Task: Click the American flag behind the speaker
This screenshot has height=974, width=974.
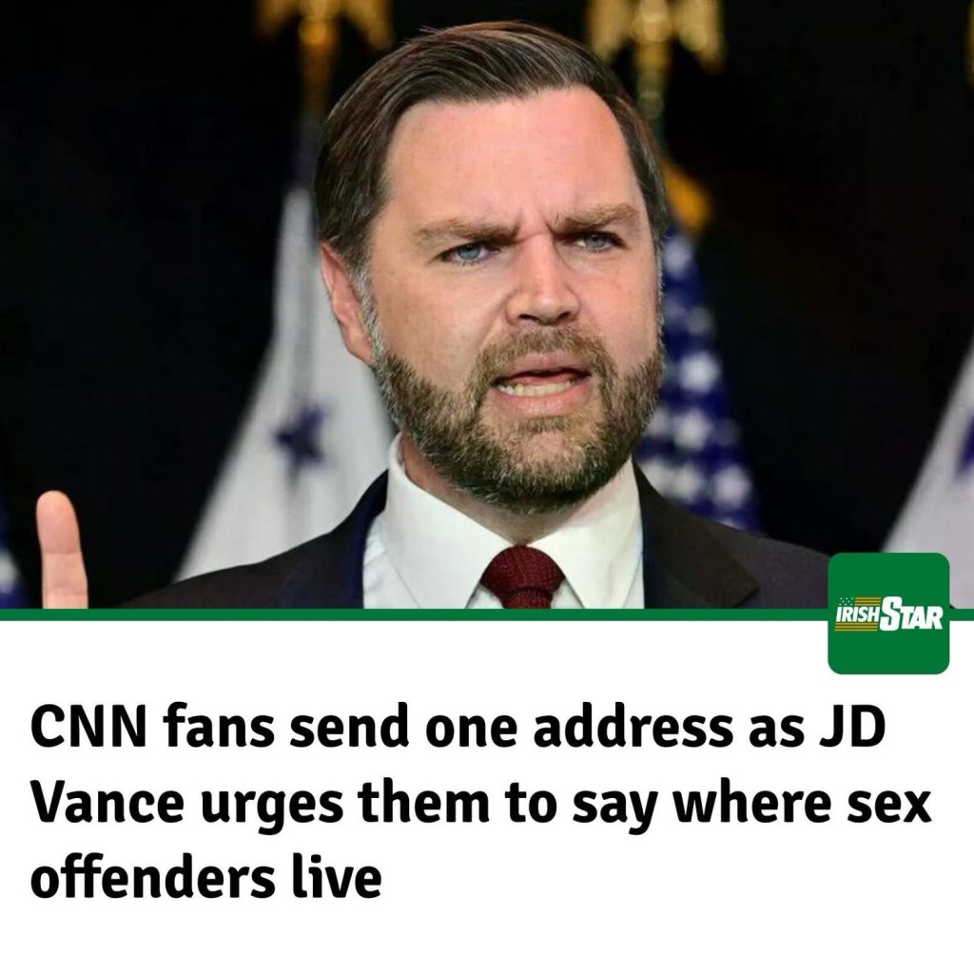Action: point(695,385)
